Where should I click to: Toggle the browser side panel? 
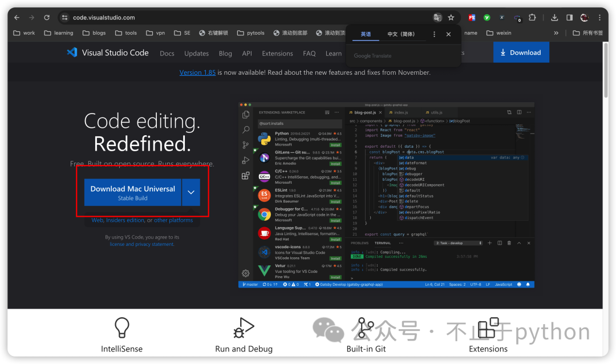pyautogui.click(x=569, y=18)
